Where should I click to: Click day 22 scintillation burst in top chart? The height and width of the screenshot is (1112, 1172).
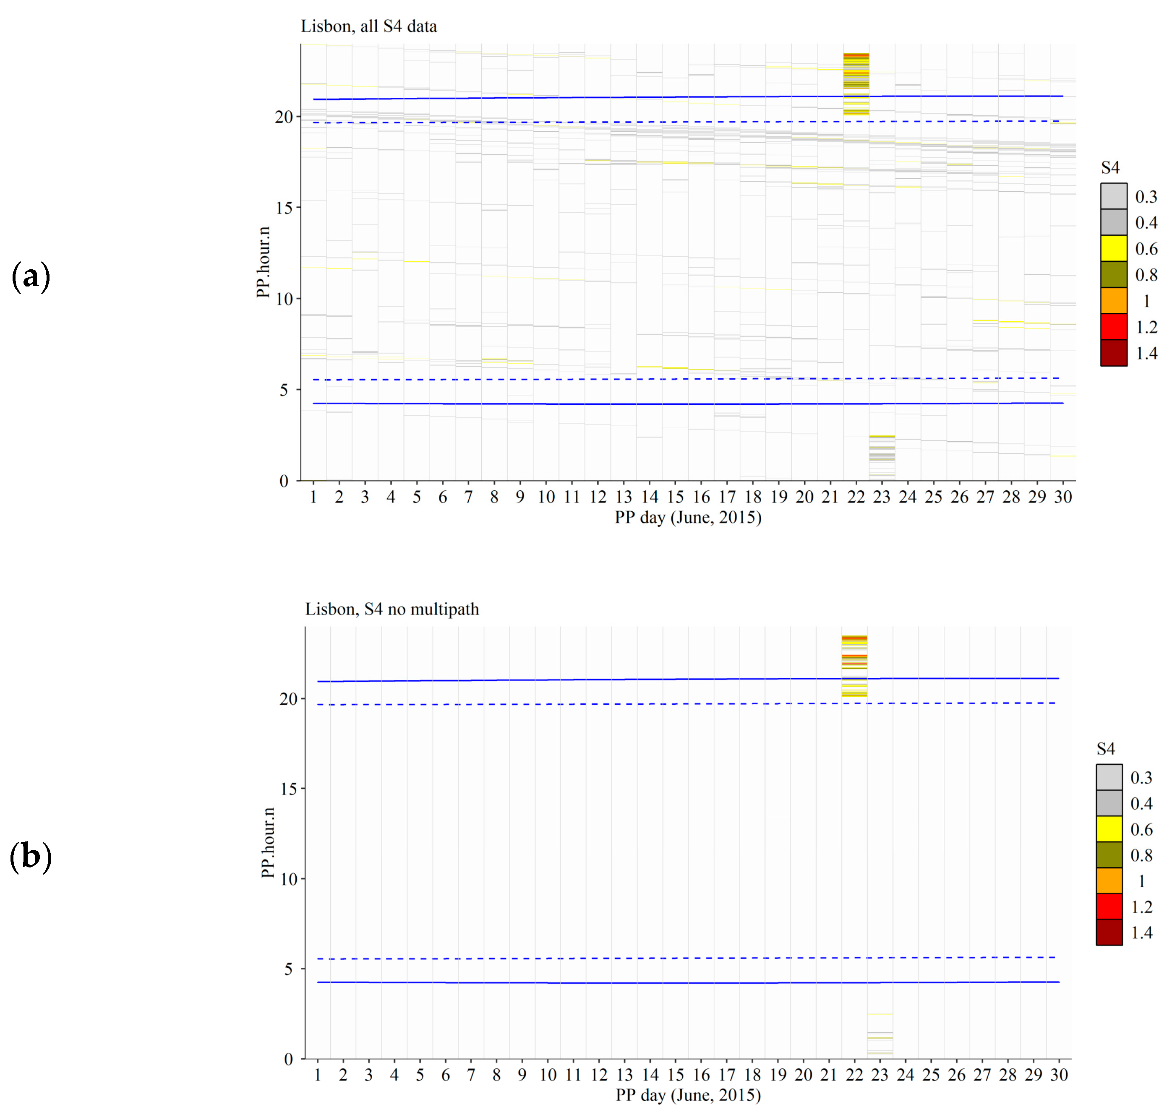856,83
